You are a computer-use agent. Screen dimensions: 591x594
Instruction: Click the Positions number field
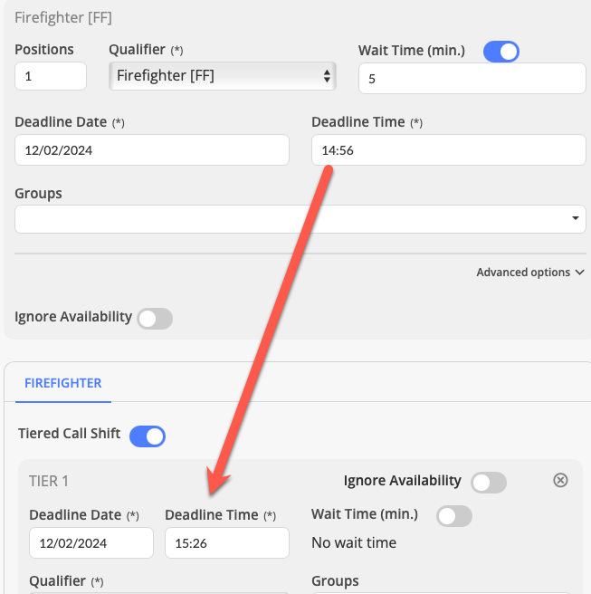pos(51,76)
